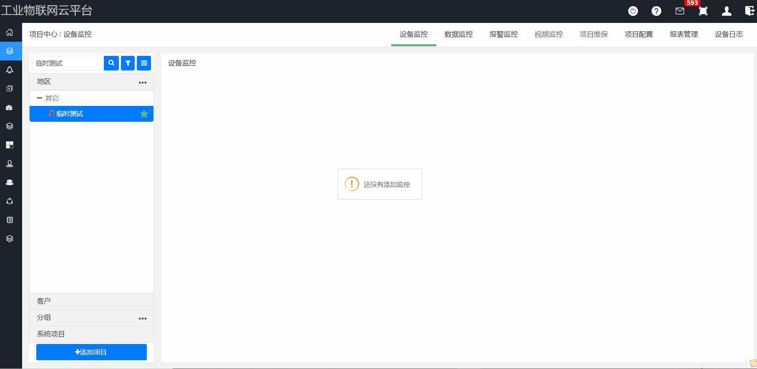Open the user group sidebar icon
This screenshot has height=369, width=757.
point(10,182)
